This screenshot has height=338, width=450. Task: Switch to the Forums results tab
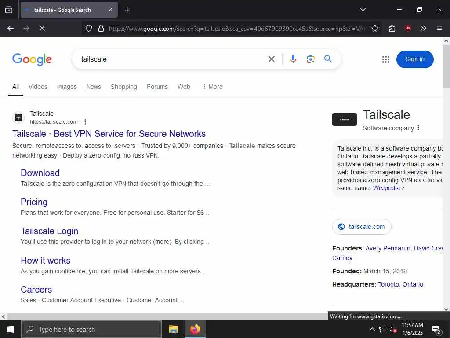(x=157, y=87)
